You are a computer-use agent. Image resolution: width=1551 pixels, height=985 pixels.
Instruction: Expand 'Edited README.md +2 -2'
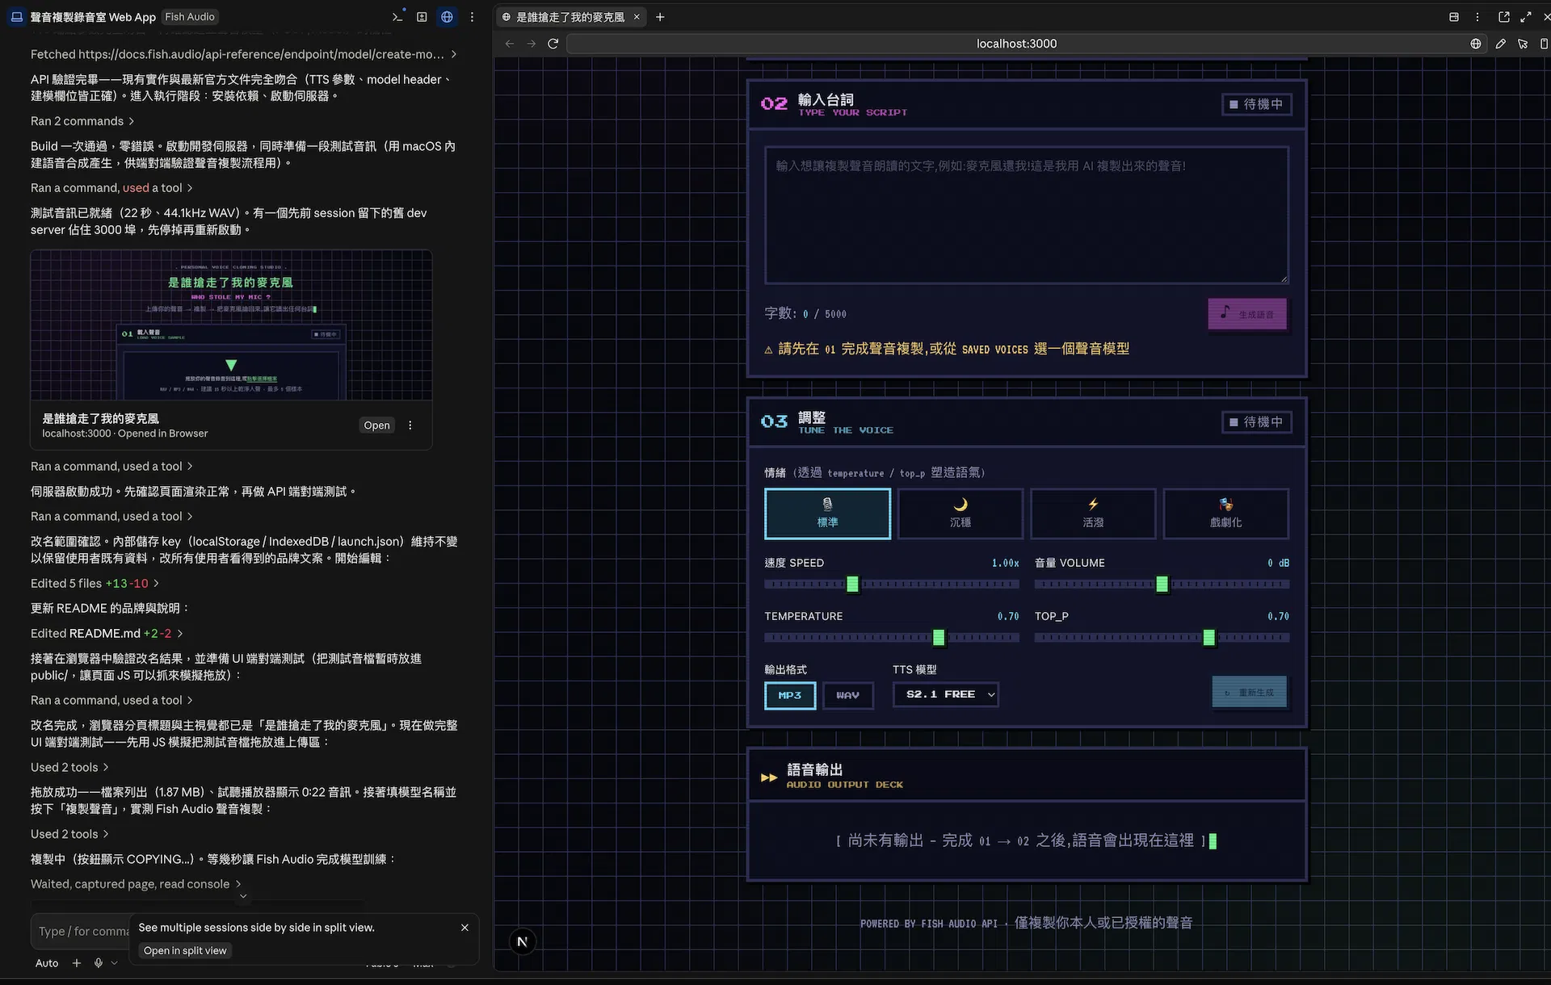107,633
